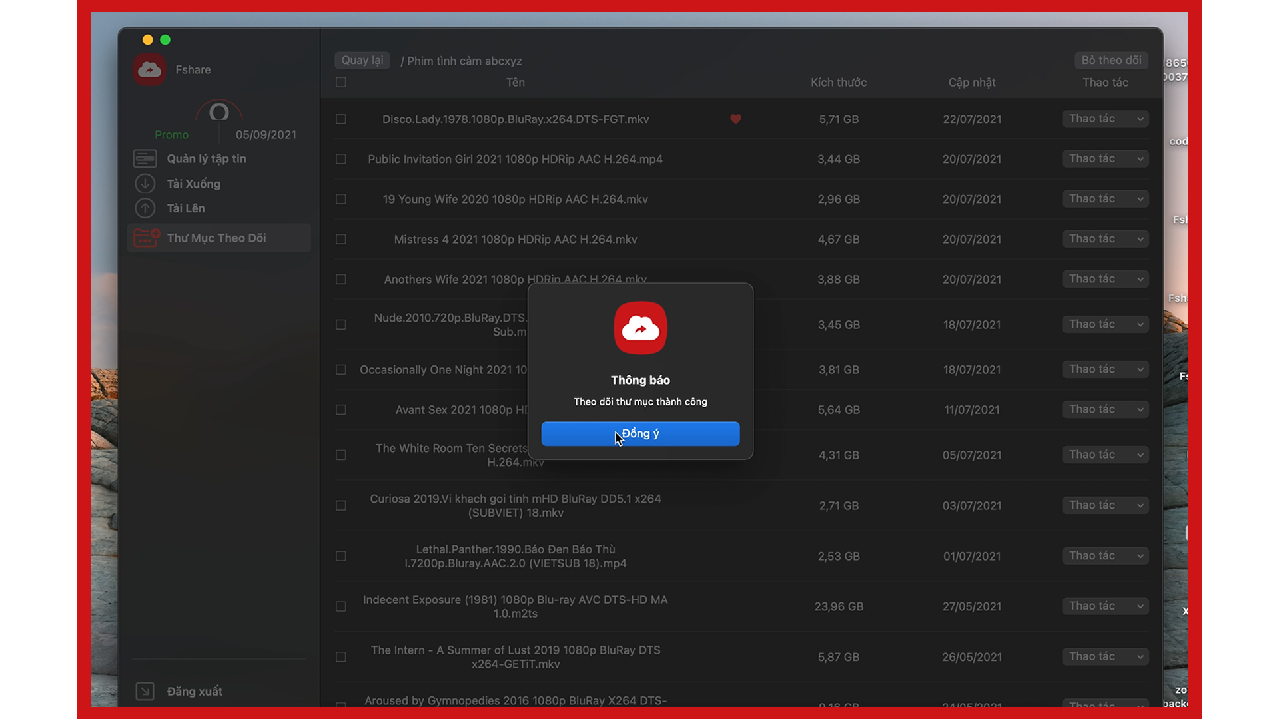Image resolution: width=1279 pixels, height=719 pixels.
Task: Toggle checkbox for Public Invitation Girl file
Action: [x=342, y=159]
